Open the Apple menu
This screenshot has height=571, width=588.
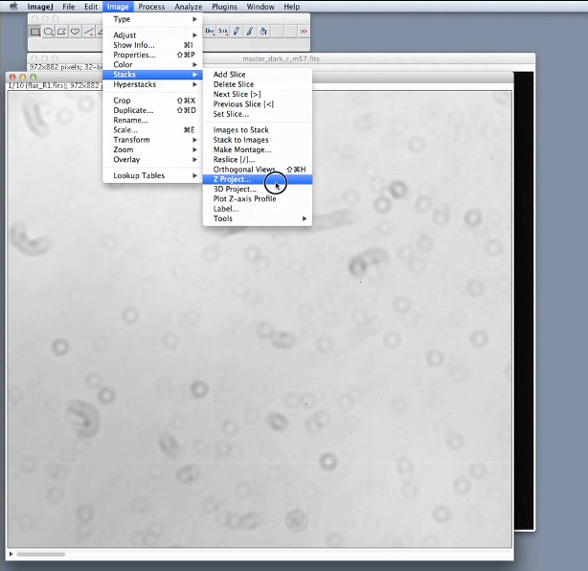tap(13, 7)
